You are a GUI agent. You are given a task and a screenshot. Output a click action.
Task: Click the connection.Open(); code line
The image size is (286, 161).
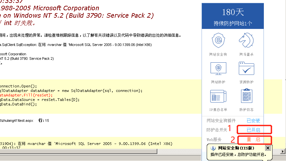tap(18, 86)
